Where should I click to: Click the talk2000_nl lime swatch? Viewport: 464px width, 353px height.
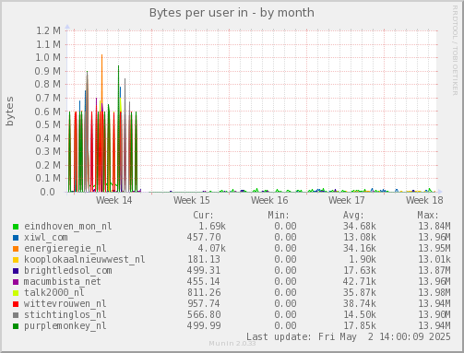[x=16, y=293]
